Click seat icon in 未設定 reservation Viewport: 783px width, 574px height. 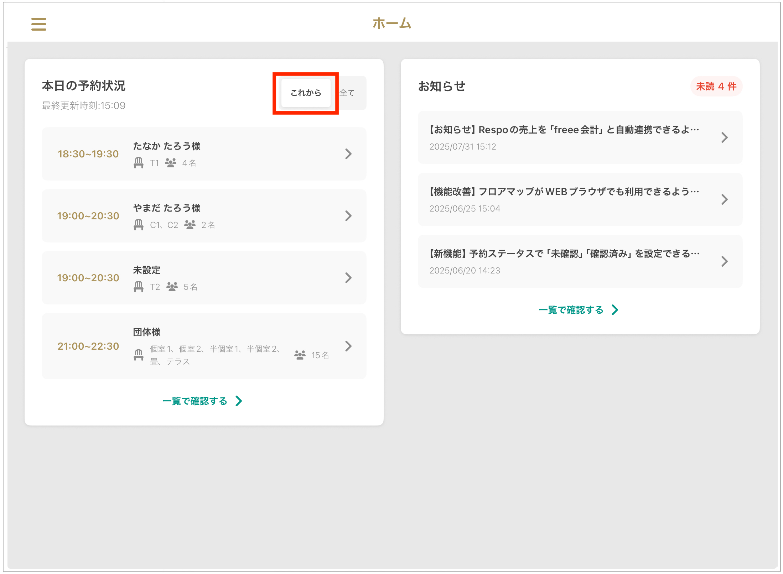(138, 287)
